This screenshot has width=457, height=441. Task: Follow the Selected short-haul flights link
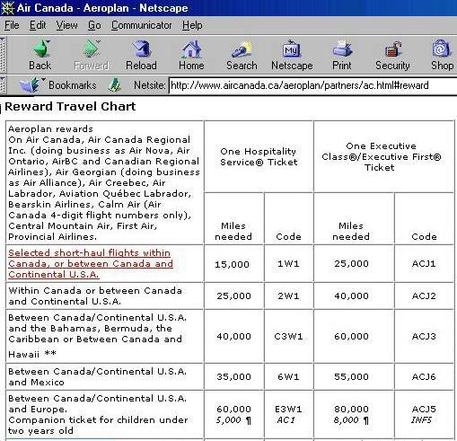coord(91,264)
